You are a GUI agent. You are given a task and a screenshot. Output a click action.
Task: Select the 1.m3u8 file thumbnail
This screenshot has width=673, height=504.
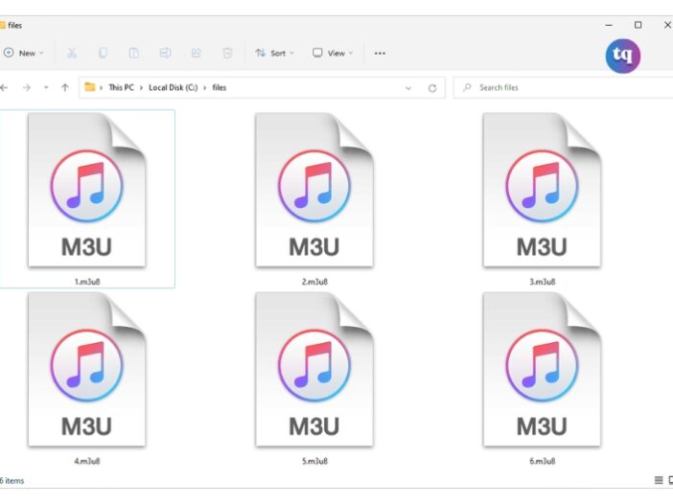86,190
